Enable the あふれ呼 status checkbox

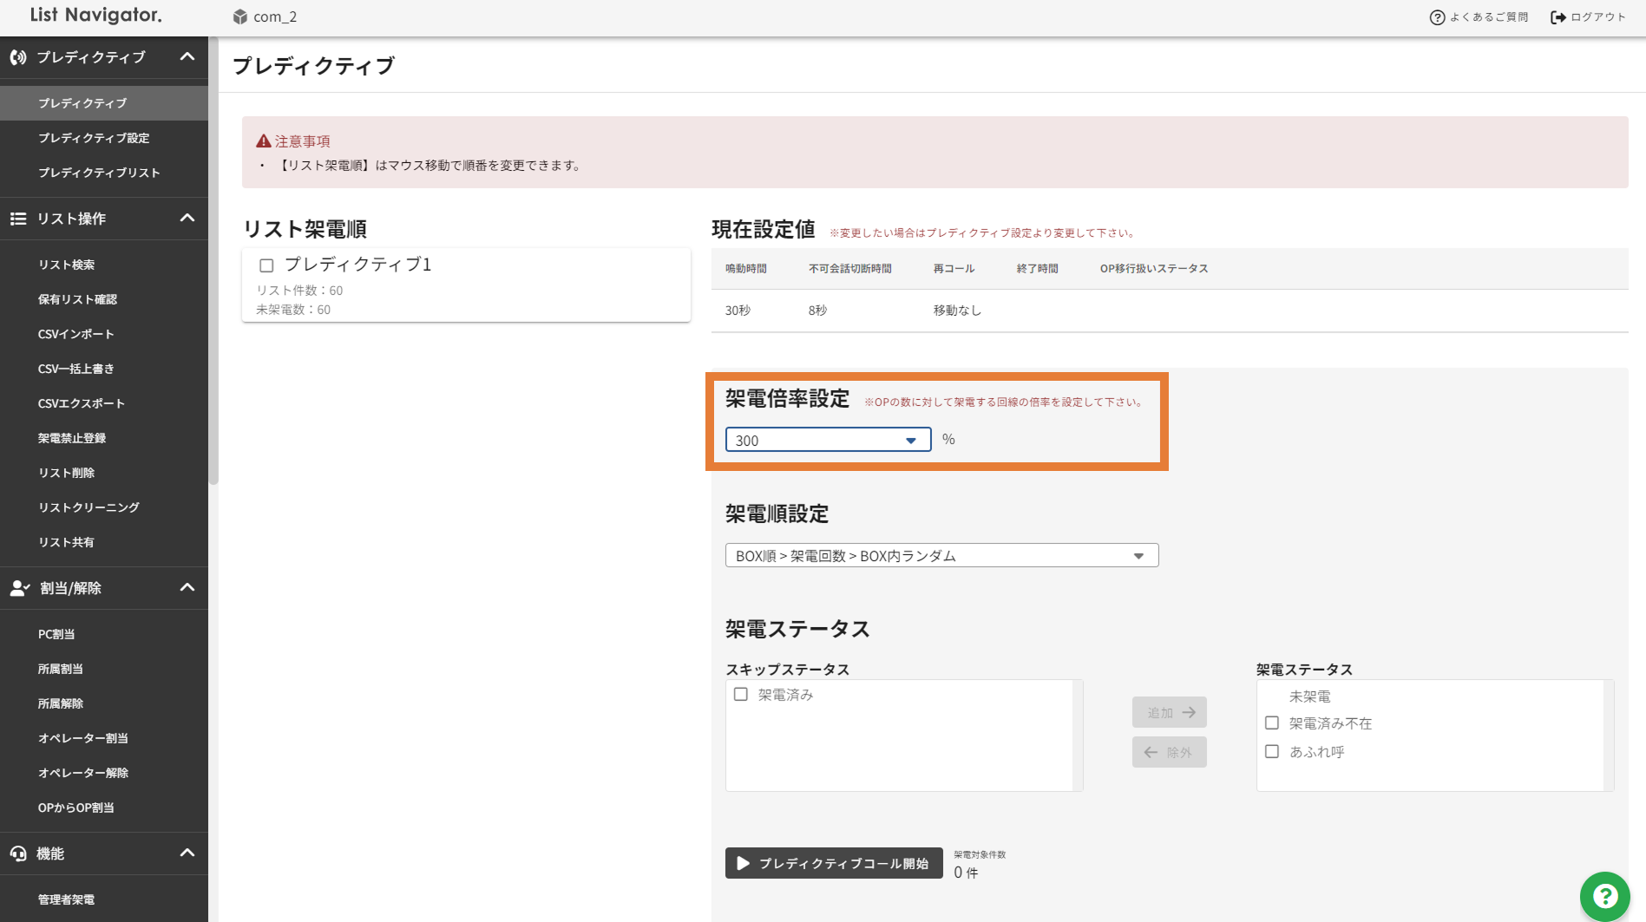click(x=1272, y=751)
